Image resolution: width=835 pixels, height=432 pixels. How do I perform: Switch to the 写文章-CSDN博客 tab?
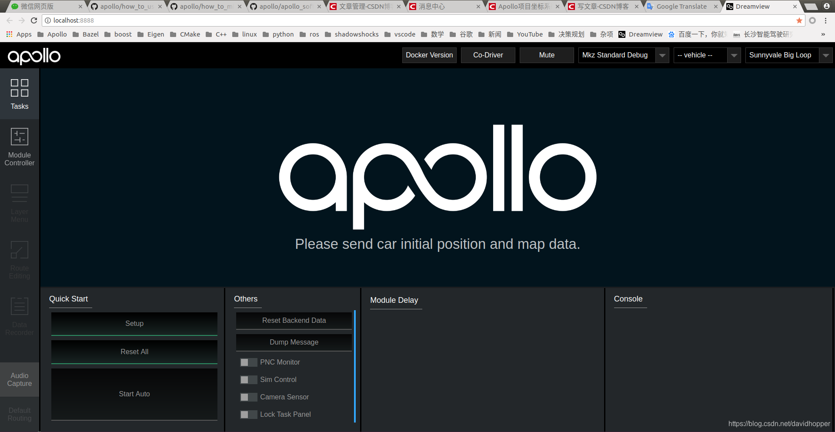point(603,7)
